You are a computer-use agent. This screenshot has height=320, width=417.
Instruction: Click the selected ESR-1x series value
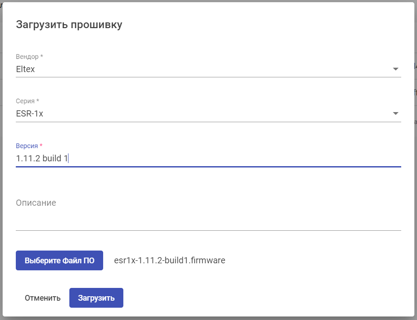coord(29,113)
